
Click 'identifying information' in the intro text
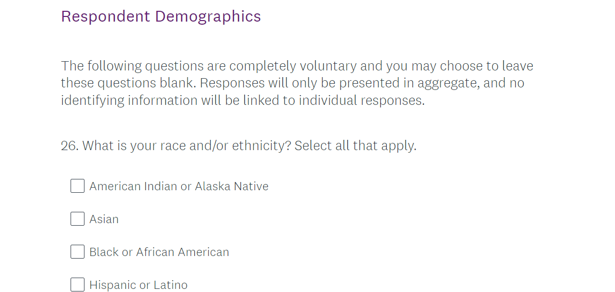click(x=129, y=100)
